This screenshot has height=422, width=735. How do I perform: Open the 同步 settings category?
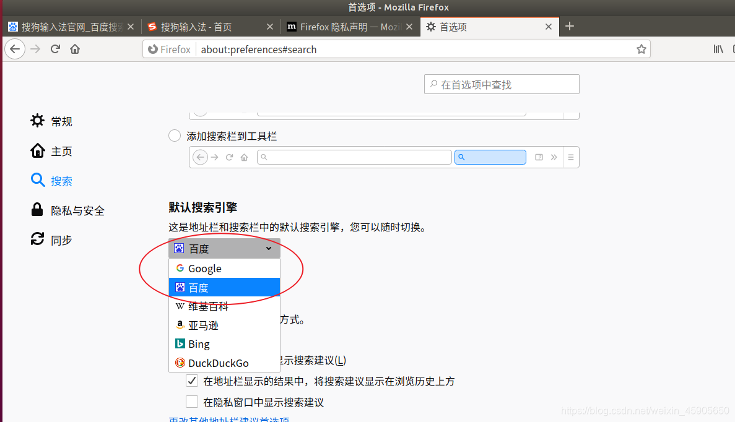click(51, 240)
